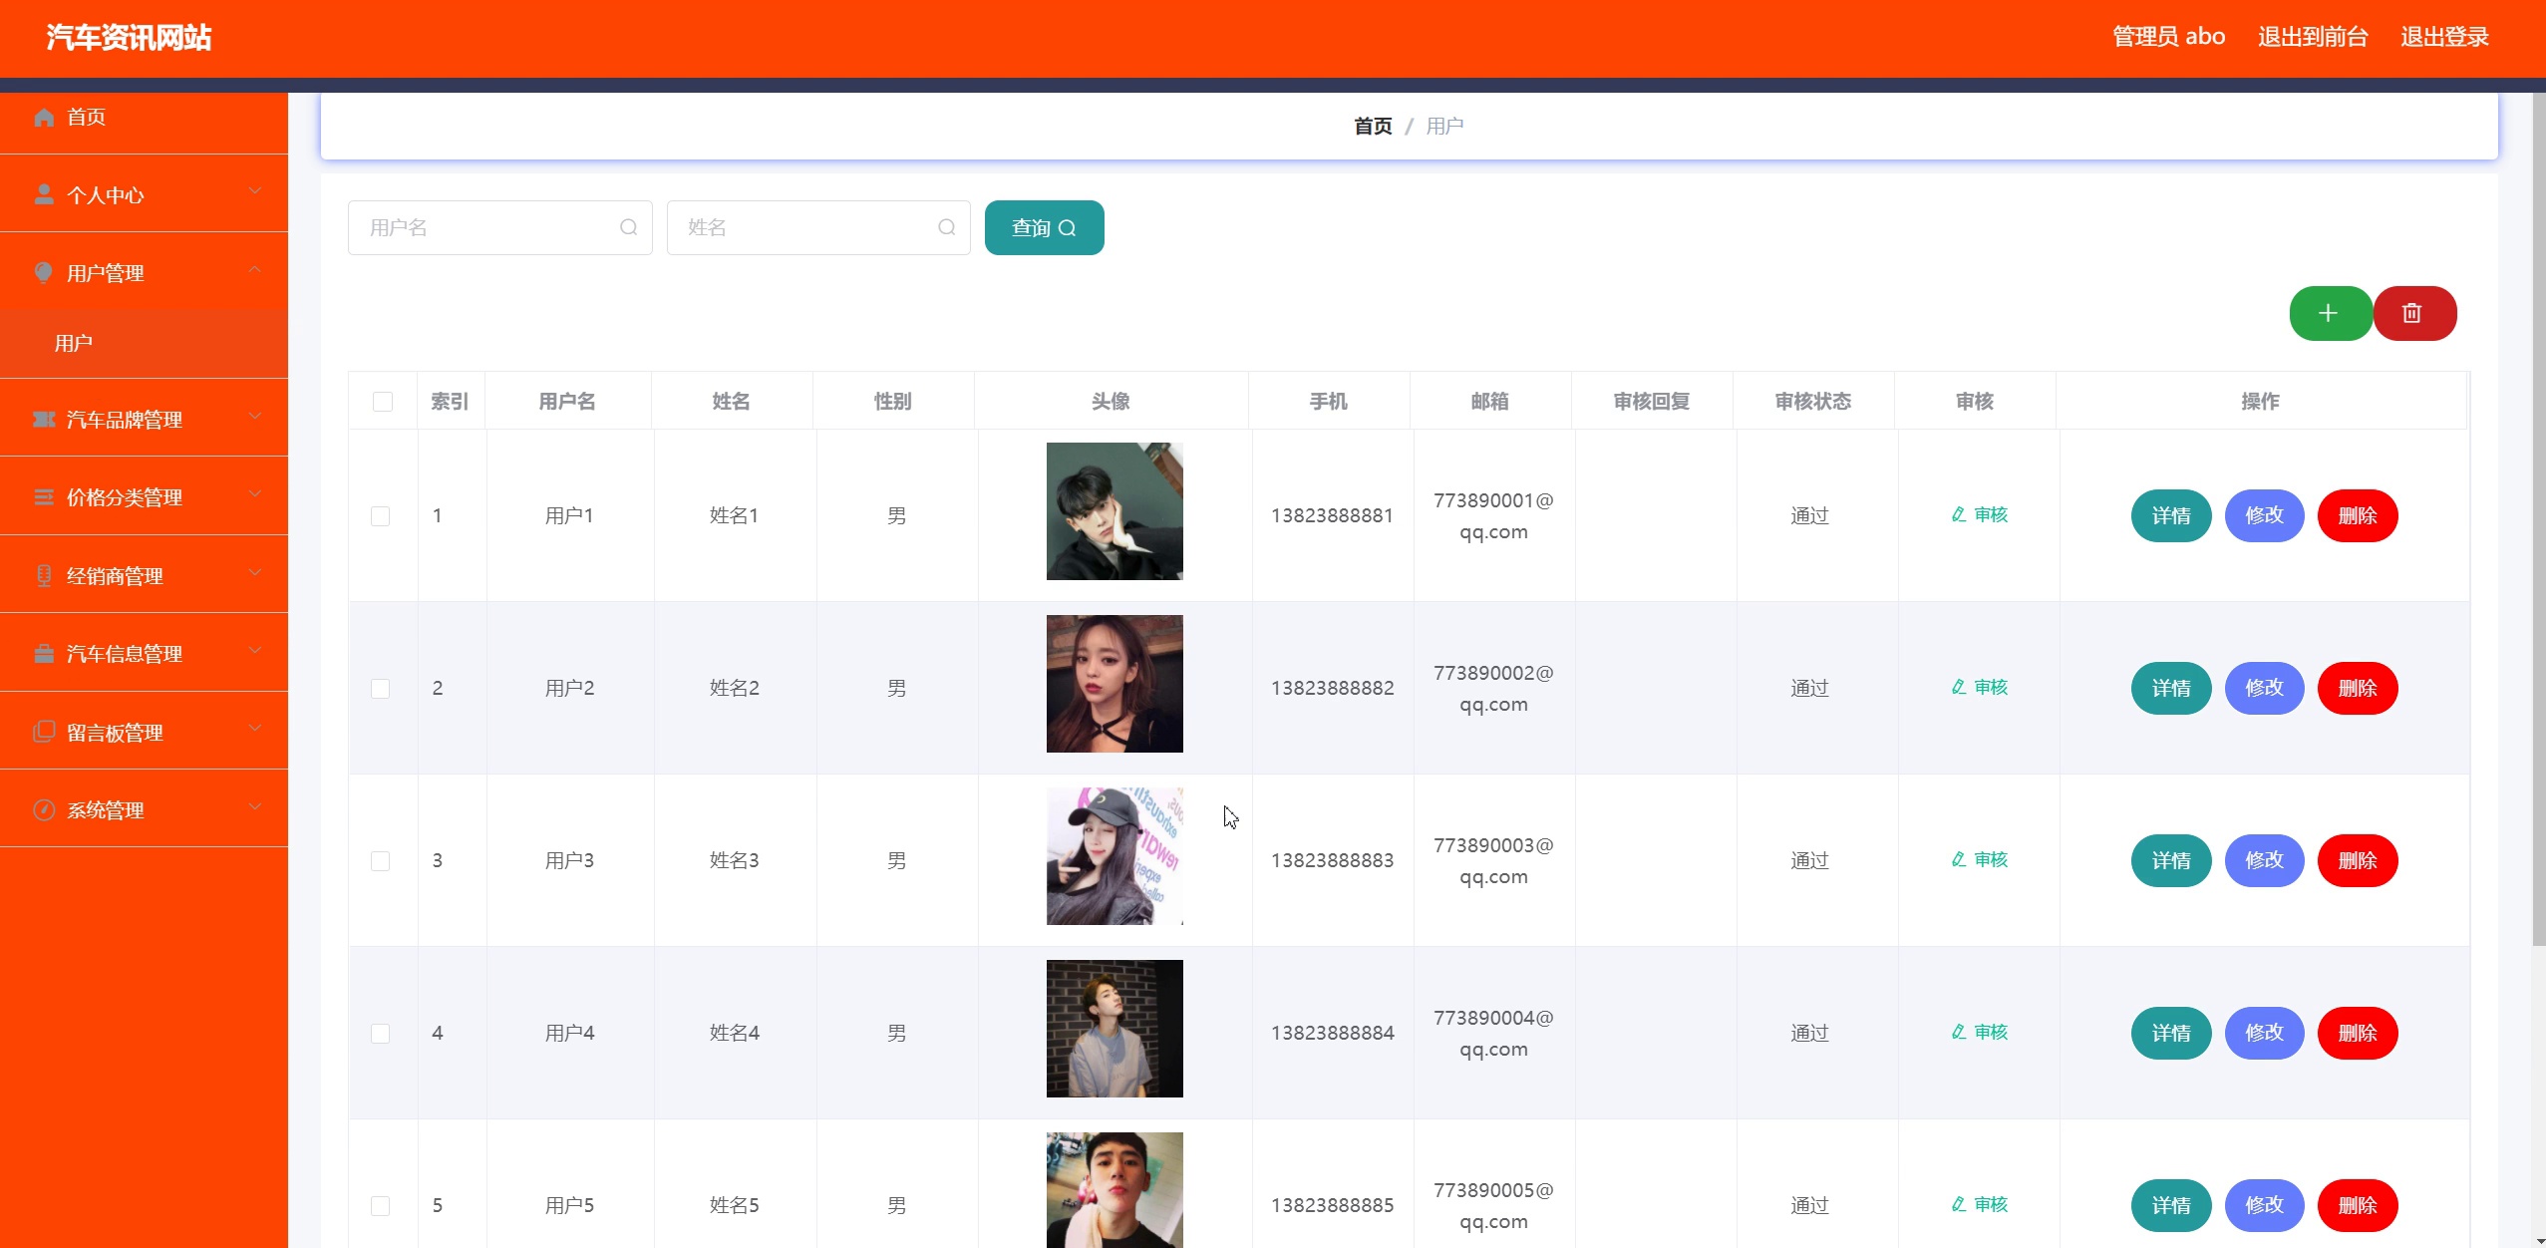This screenshot has height=1248, width=2546.
Task: Click the briefcase icon beside 汽车信息管理
Action: [x=44, y=654]
